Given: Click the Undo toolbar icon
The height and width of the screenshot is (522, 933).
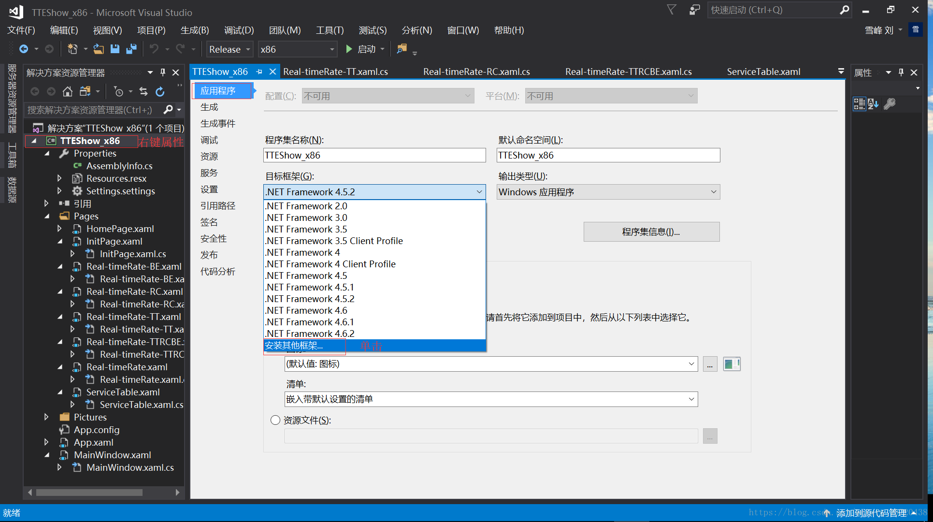Looking at the screenshot, I should (x=154, y=49).
